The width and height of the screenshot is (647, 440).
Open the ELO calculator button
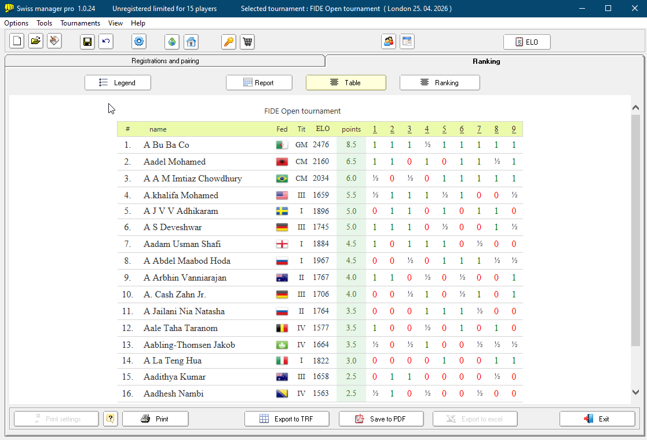tap(527, 42)
